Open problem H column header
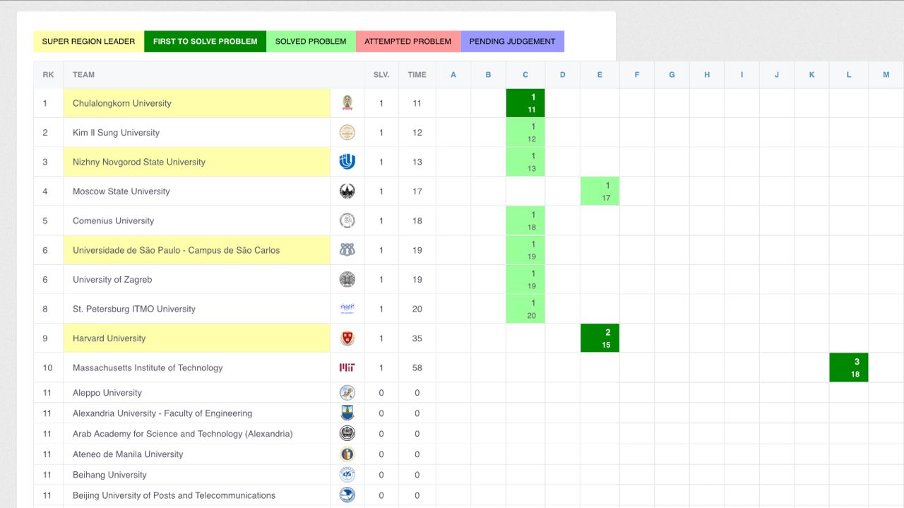The height and width of the screenshot is (508, 904). click(707, 75)
